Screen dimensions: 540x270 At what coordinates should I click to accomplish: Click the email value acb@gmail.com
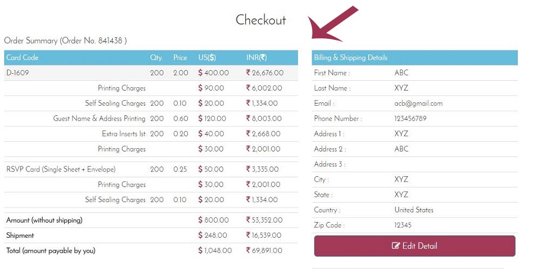pos(418,103)
